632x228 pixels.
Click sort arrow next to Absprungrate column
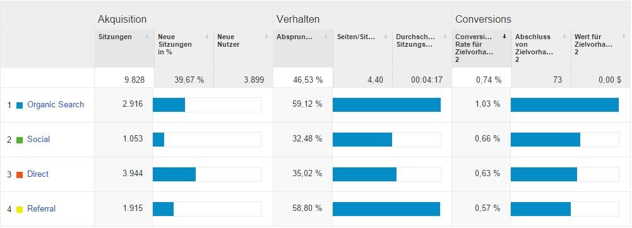coord(326,37)
